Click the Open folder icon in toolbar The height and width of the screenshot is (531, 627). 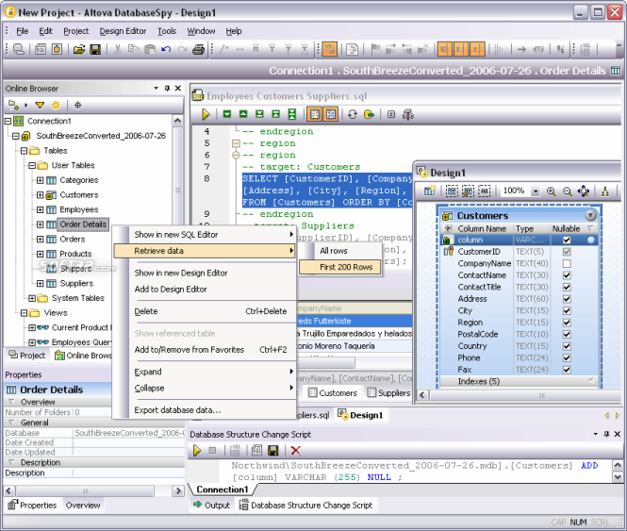pyautogui.click(x=79, y=50)
